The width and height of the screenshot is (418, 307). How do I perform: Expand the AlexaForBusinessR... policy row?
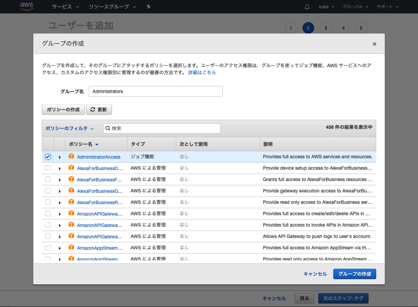click(x=60, y=202)
